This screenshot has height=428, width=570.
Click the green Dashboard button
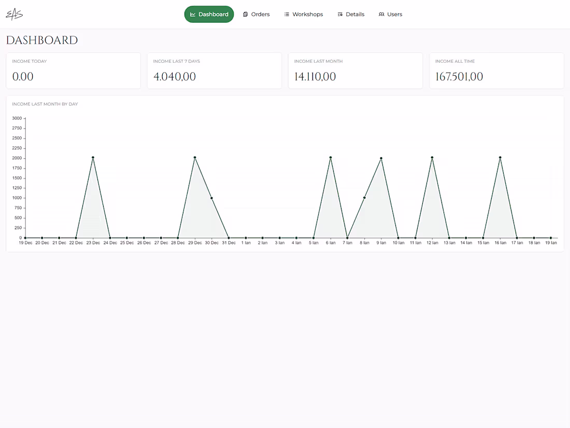click(x=209, y=14)
